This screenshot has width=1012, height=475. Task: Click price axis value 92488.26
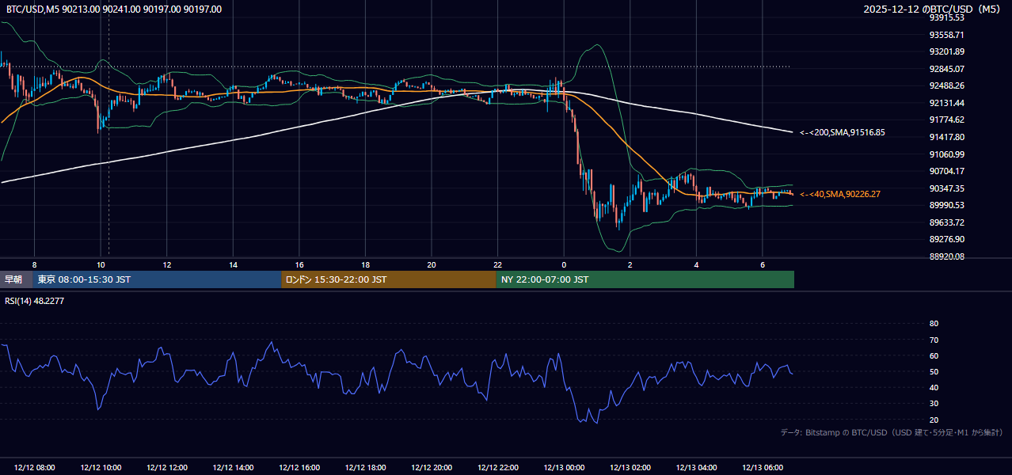(948, 85)
